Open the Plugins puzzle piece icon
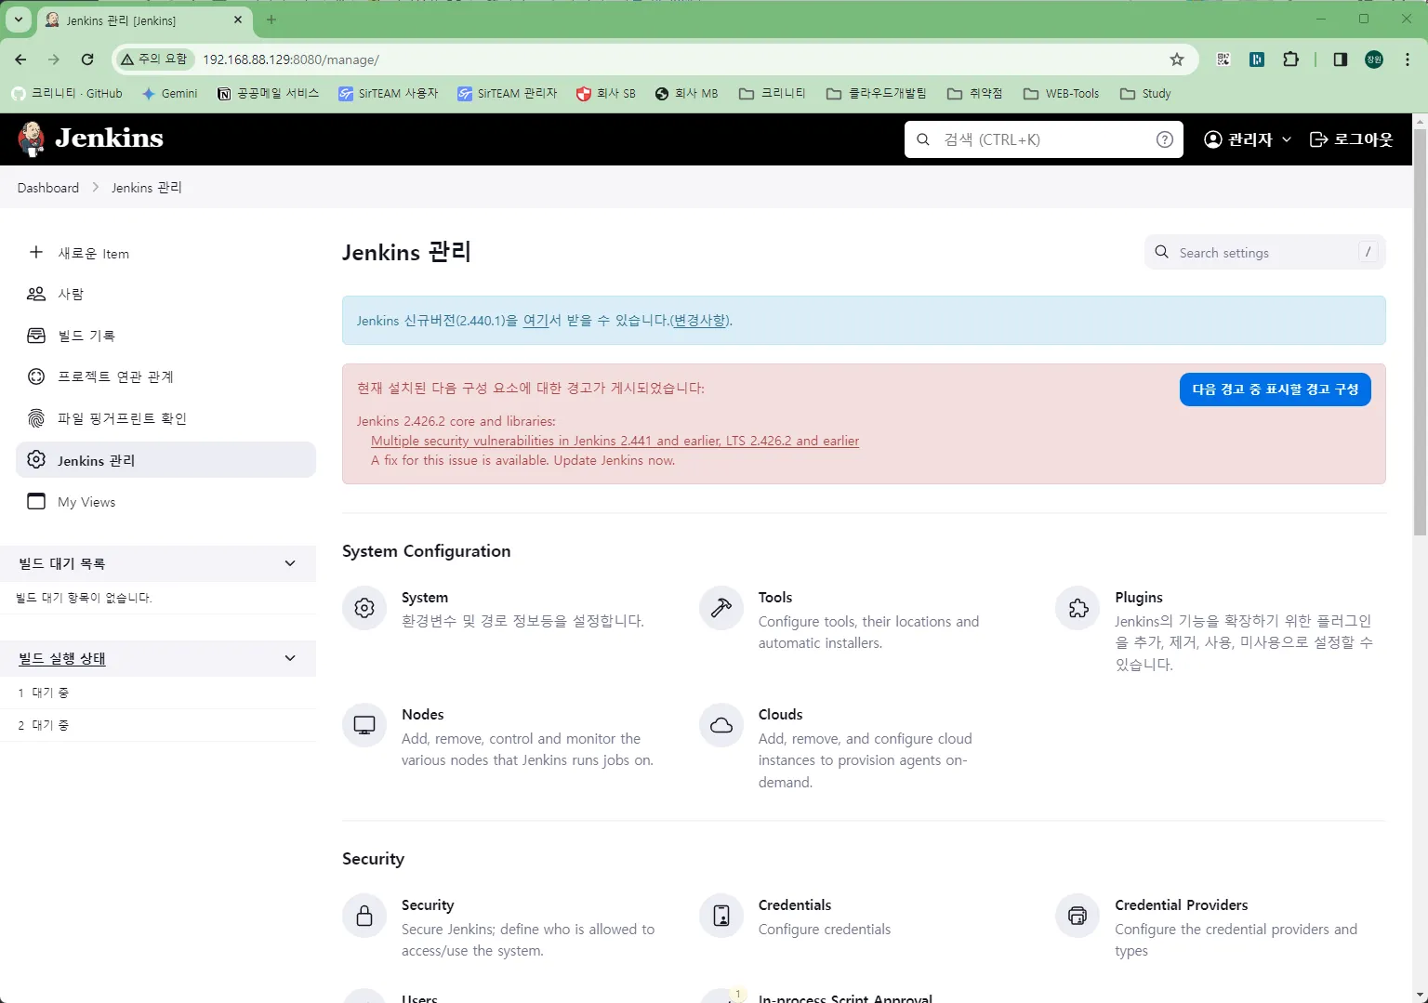 pyautogui.click(x=1078, y=608)
